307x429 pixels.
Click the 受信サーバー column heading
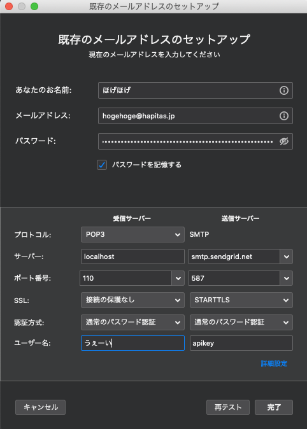click(x=132, y=218)
